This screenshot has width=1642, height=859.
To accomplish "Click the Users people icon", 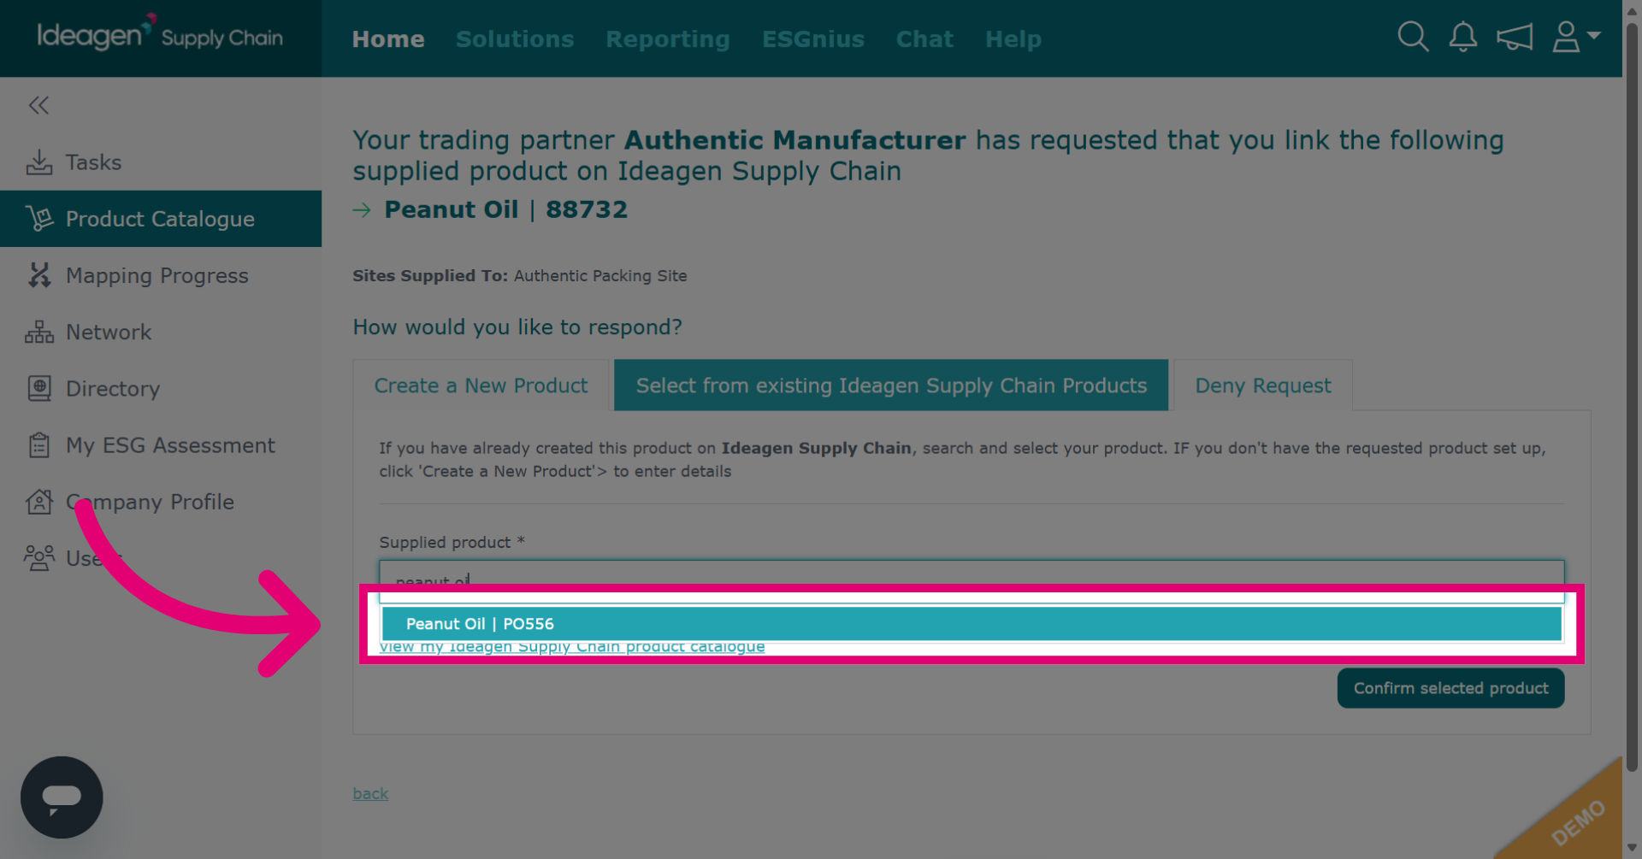I will tap(39, 558).
